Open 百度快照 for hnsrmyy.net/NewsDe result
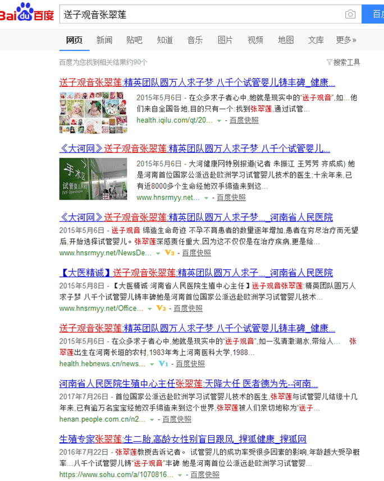384x481 pixels. pos(196,253)
